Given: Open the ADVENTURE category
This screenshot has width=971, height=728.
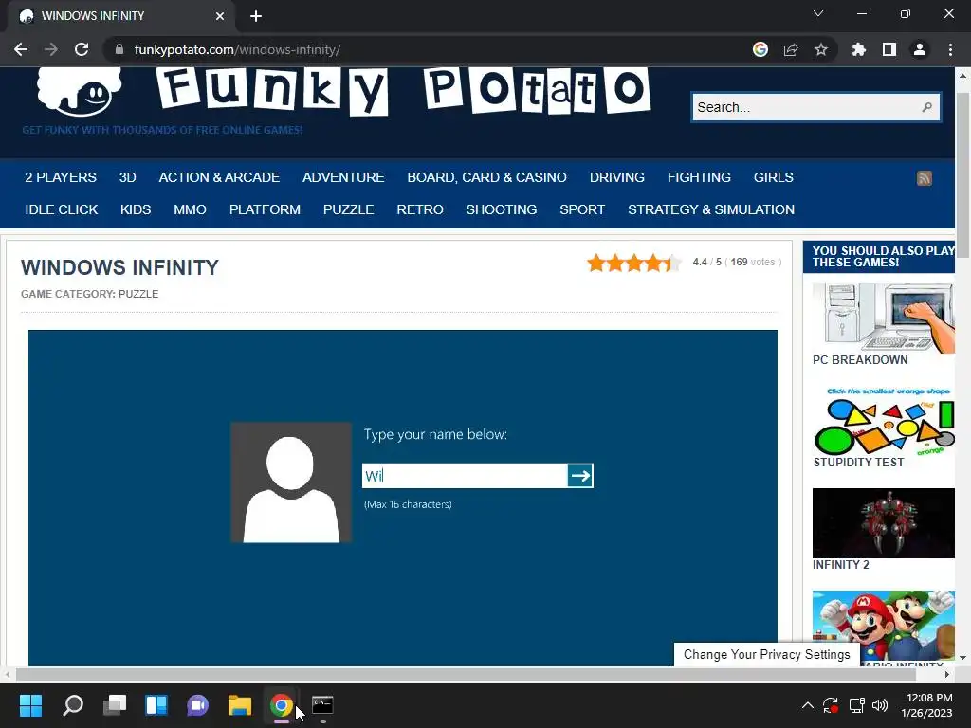Looking at the screenshot, I should tap(343, 177).
